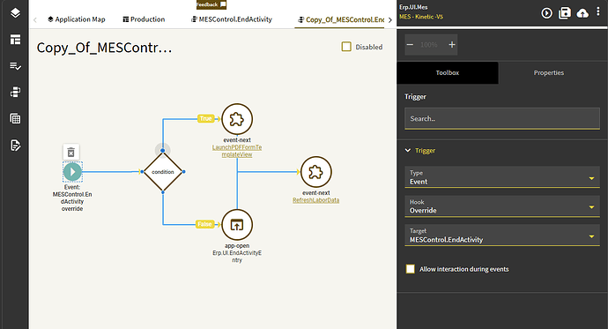608x329 pixels.
Task: Zoom in with the plus button
Action: pyautogui.click(x=452, y=45)
